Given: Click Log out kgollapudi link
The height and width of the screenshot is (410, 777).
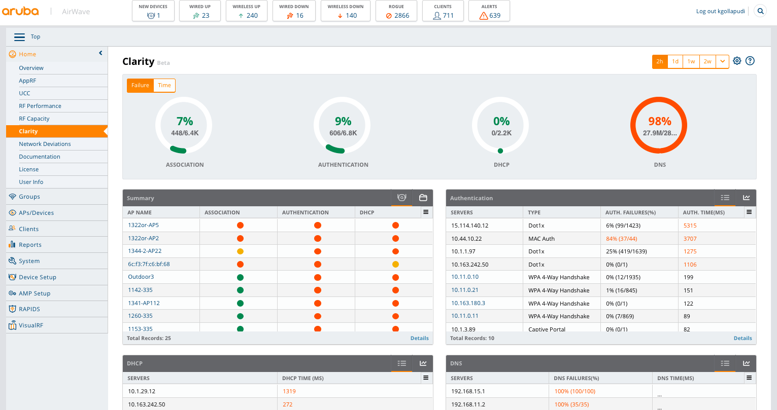Looking at the screenshot, I should (720, 11).
